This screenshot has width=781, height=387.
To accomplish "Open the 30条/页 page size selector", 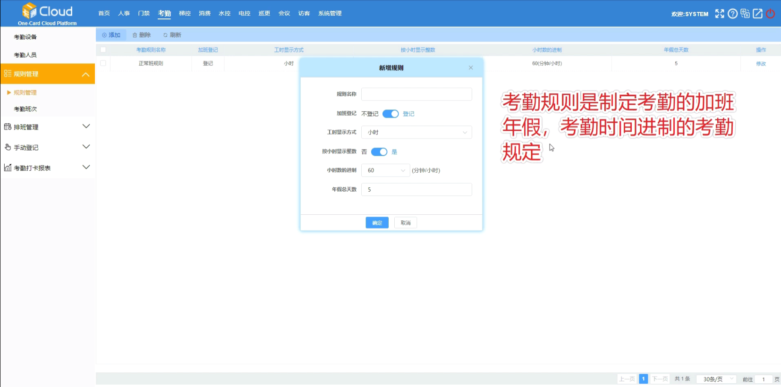I will pos(716,379).
